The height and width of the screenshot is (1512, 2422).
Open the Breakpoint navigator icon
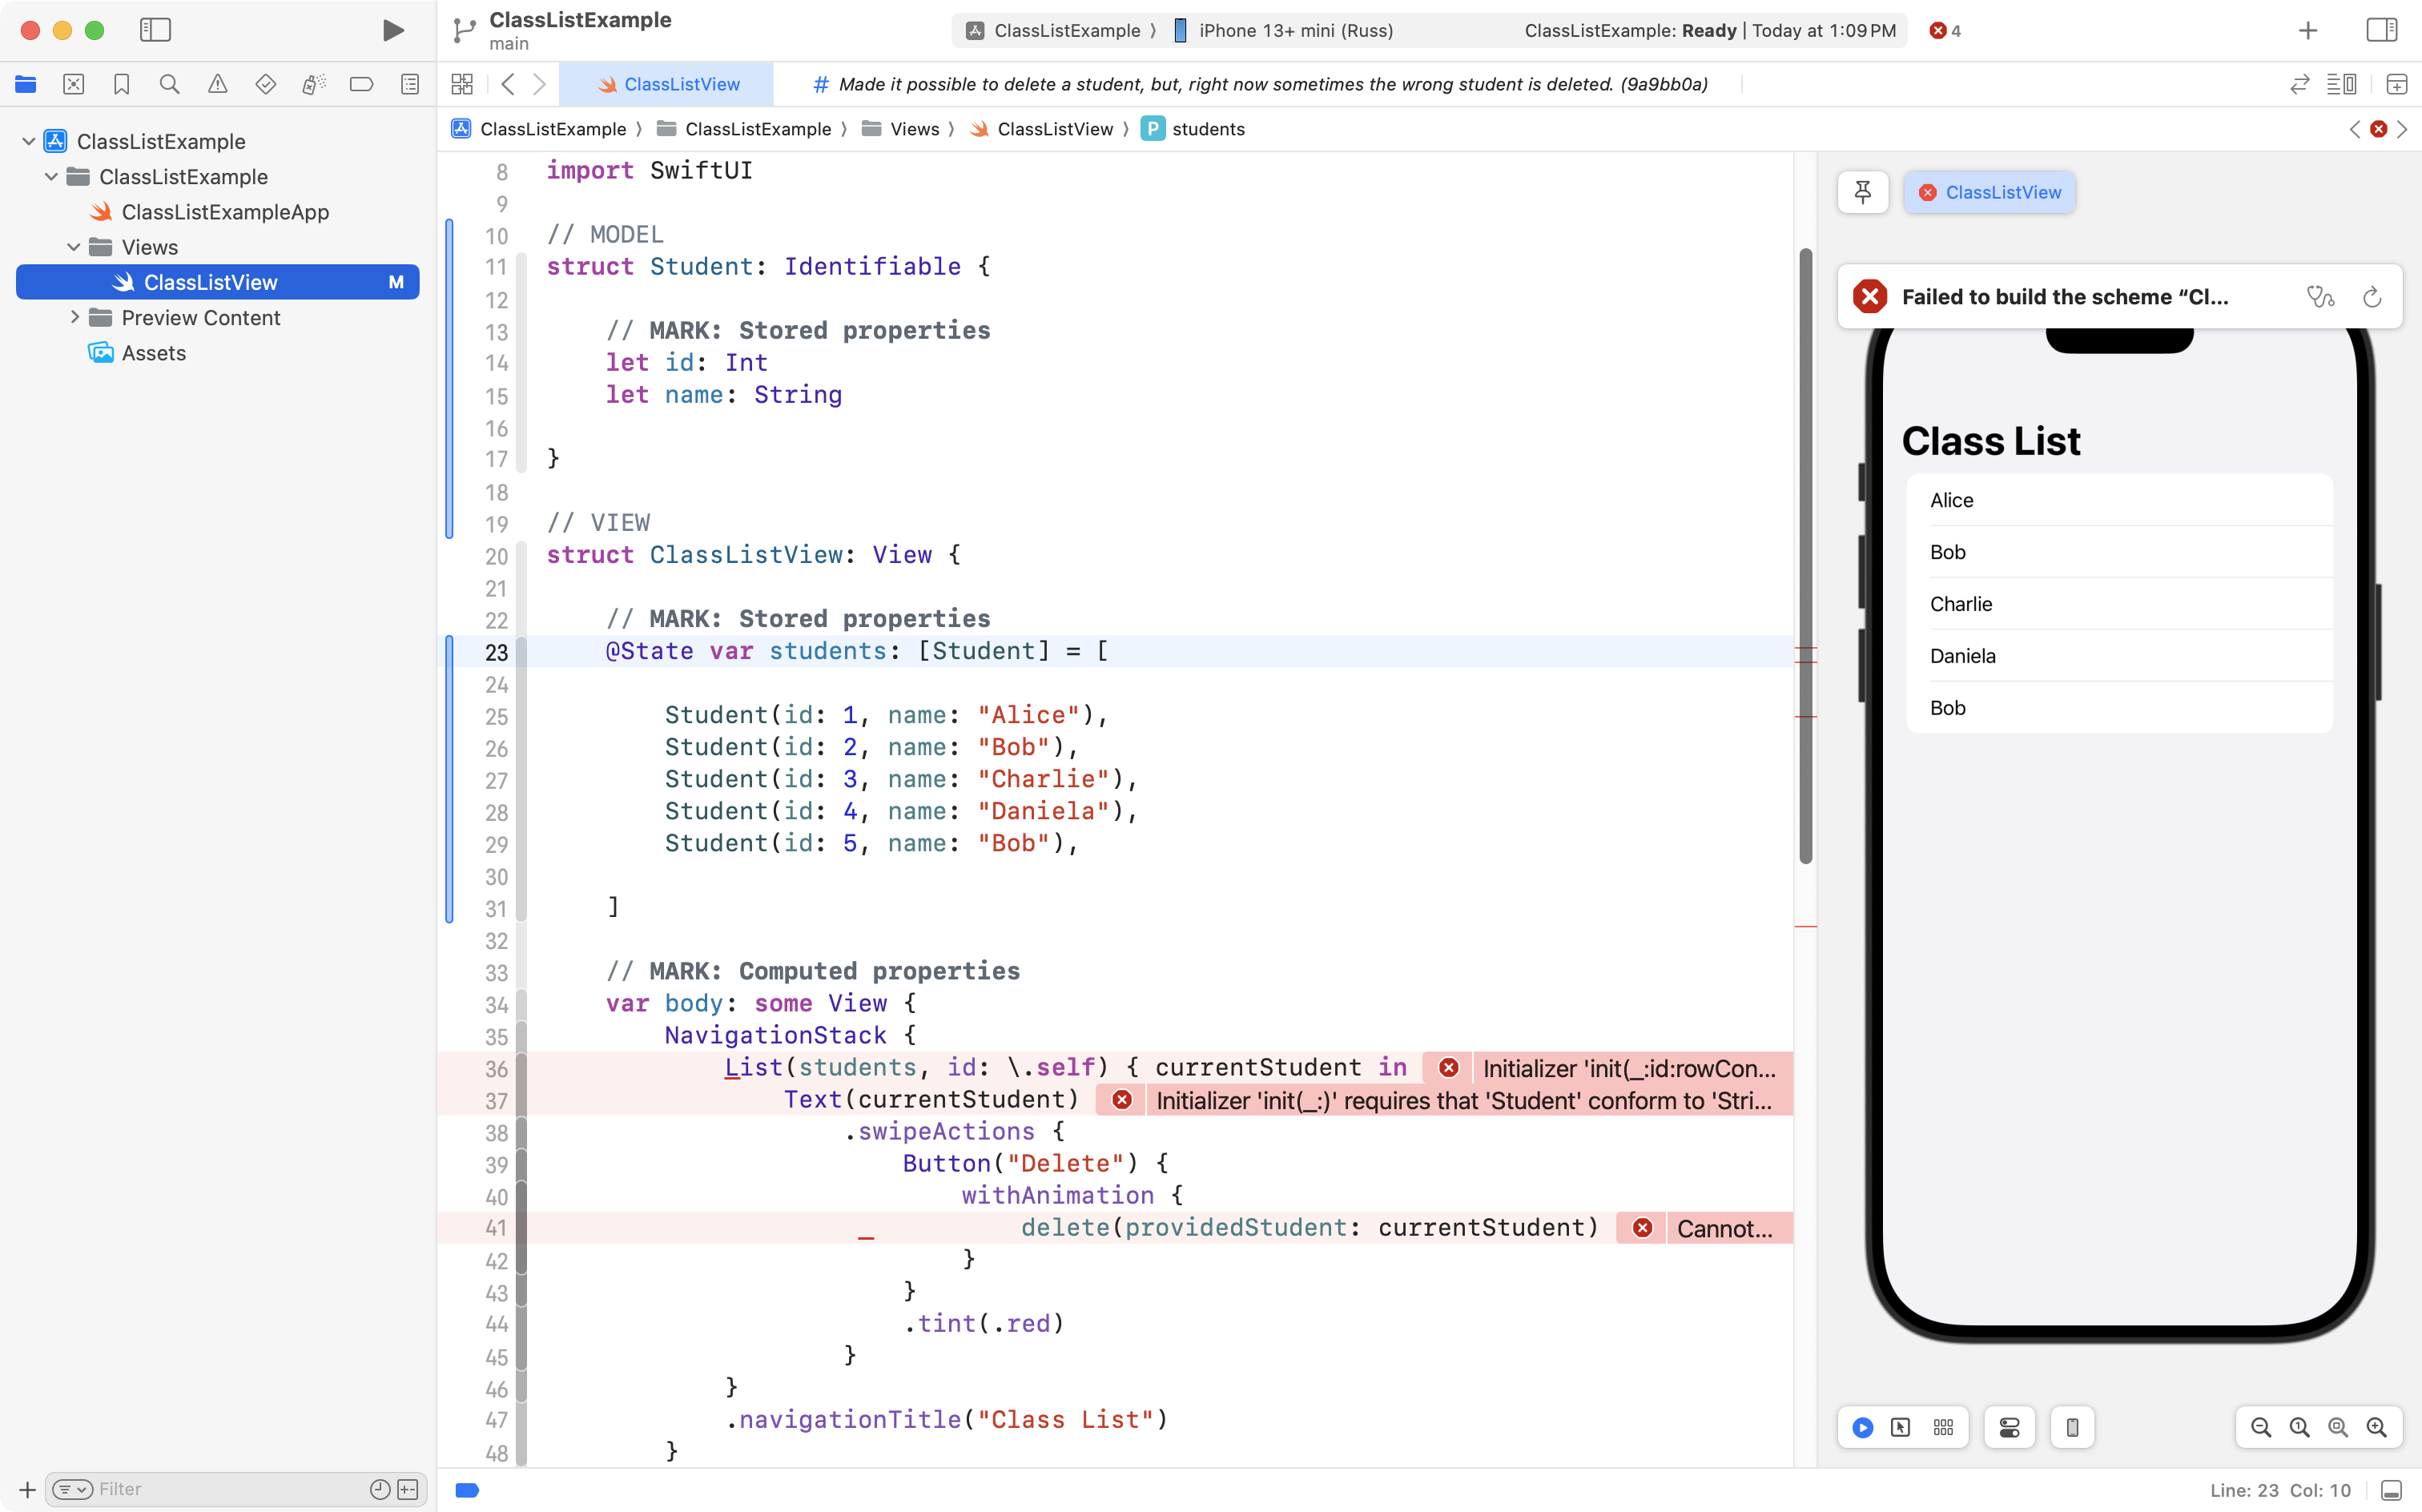tap(361, 85)
